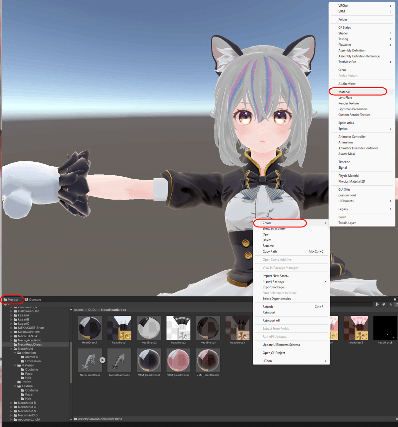This screenshot has width=398, height=427.
Task: Click the Search by Label tag icon
Action: 384,304
